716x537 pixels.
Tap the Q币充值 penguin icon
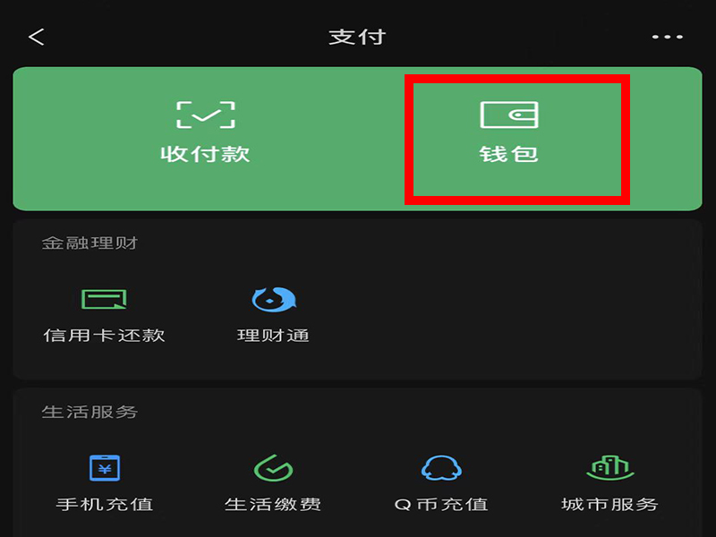441,467
